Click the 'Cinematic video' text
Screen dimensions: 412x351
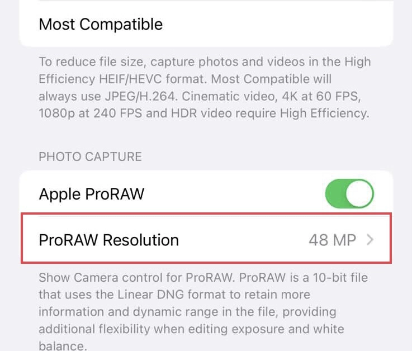228,97
